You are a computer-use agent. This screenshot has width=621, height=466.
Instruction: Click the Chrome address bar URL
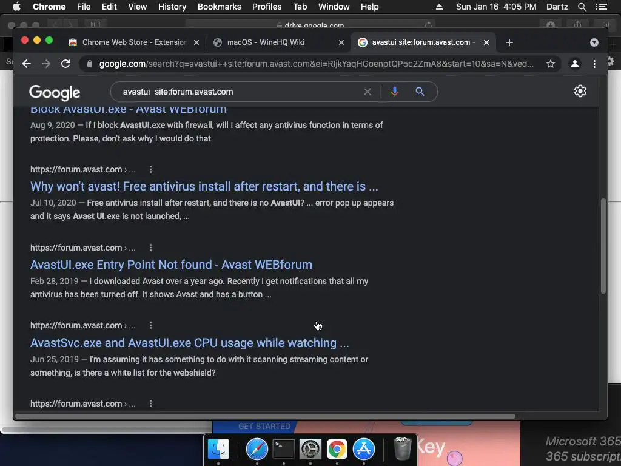pyautogui.click(x=316, y=64)
